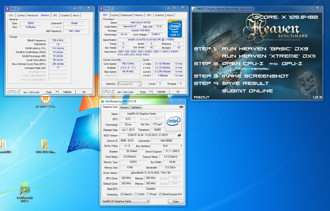The width and height of the screenshot is (330, 211).
Task: Click the Close button in GPU-Z
Action: tap(176, 202)
